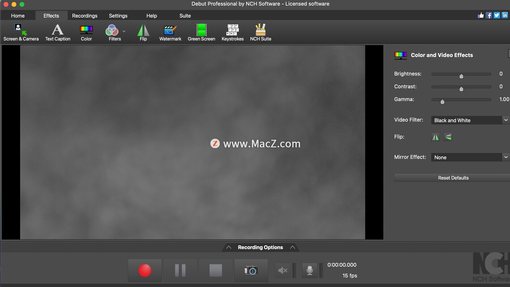Click the right Recording Options chevron
The image size is (510, 287).
[292, 247]
